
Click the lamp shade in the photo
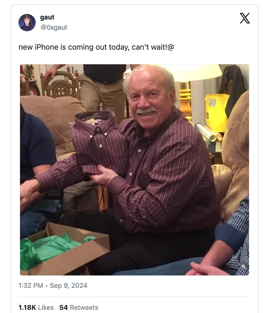tap(197, 73)
